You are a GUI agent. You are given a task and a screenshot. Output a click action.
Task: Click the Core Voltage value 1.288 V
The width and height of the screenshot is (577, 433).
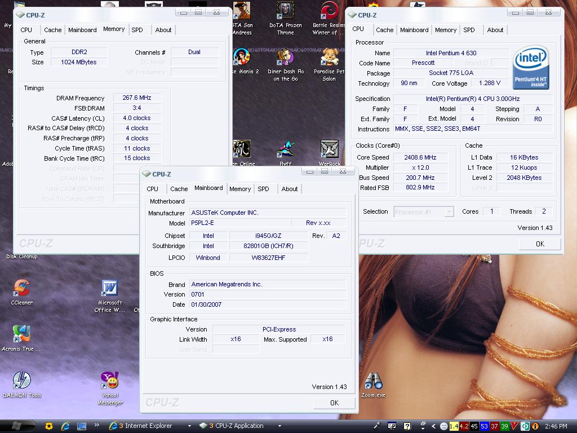click(x=490, y=83)
